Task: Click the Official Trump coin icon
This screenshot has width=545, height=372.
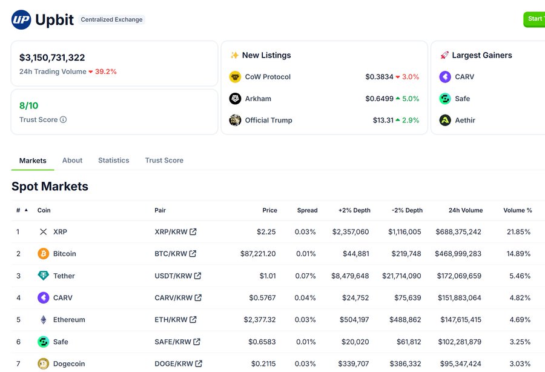Action: (235, 121)
